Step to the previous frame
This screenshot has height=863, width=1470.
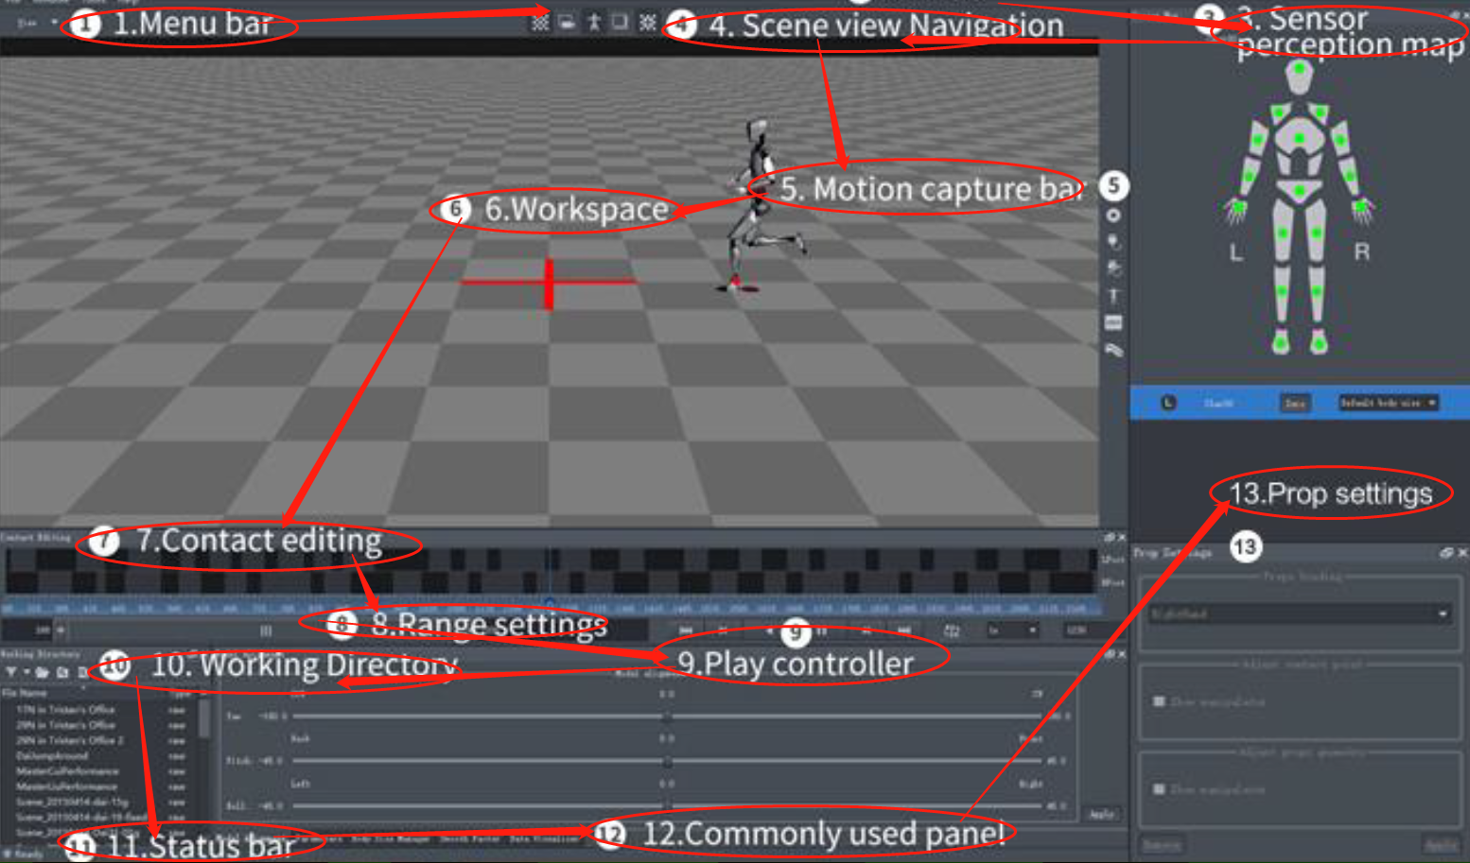pyautogui.click(x=723, y=630)
